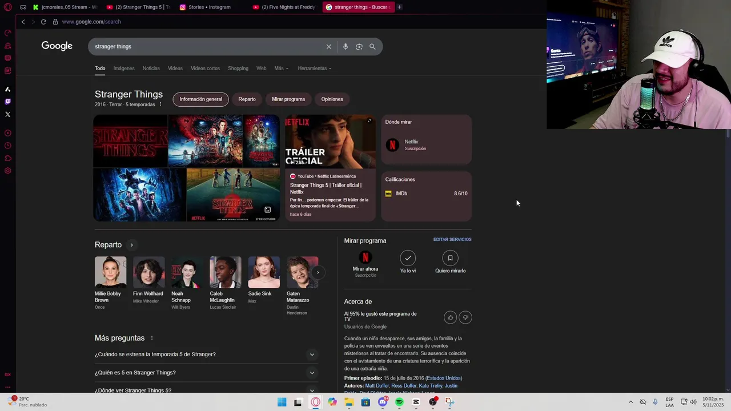The image size is (731, 411).
Task: Expand ¿Cuándo se estrena la temporada 5 question
Action: click(x=206, y=354)
